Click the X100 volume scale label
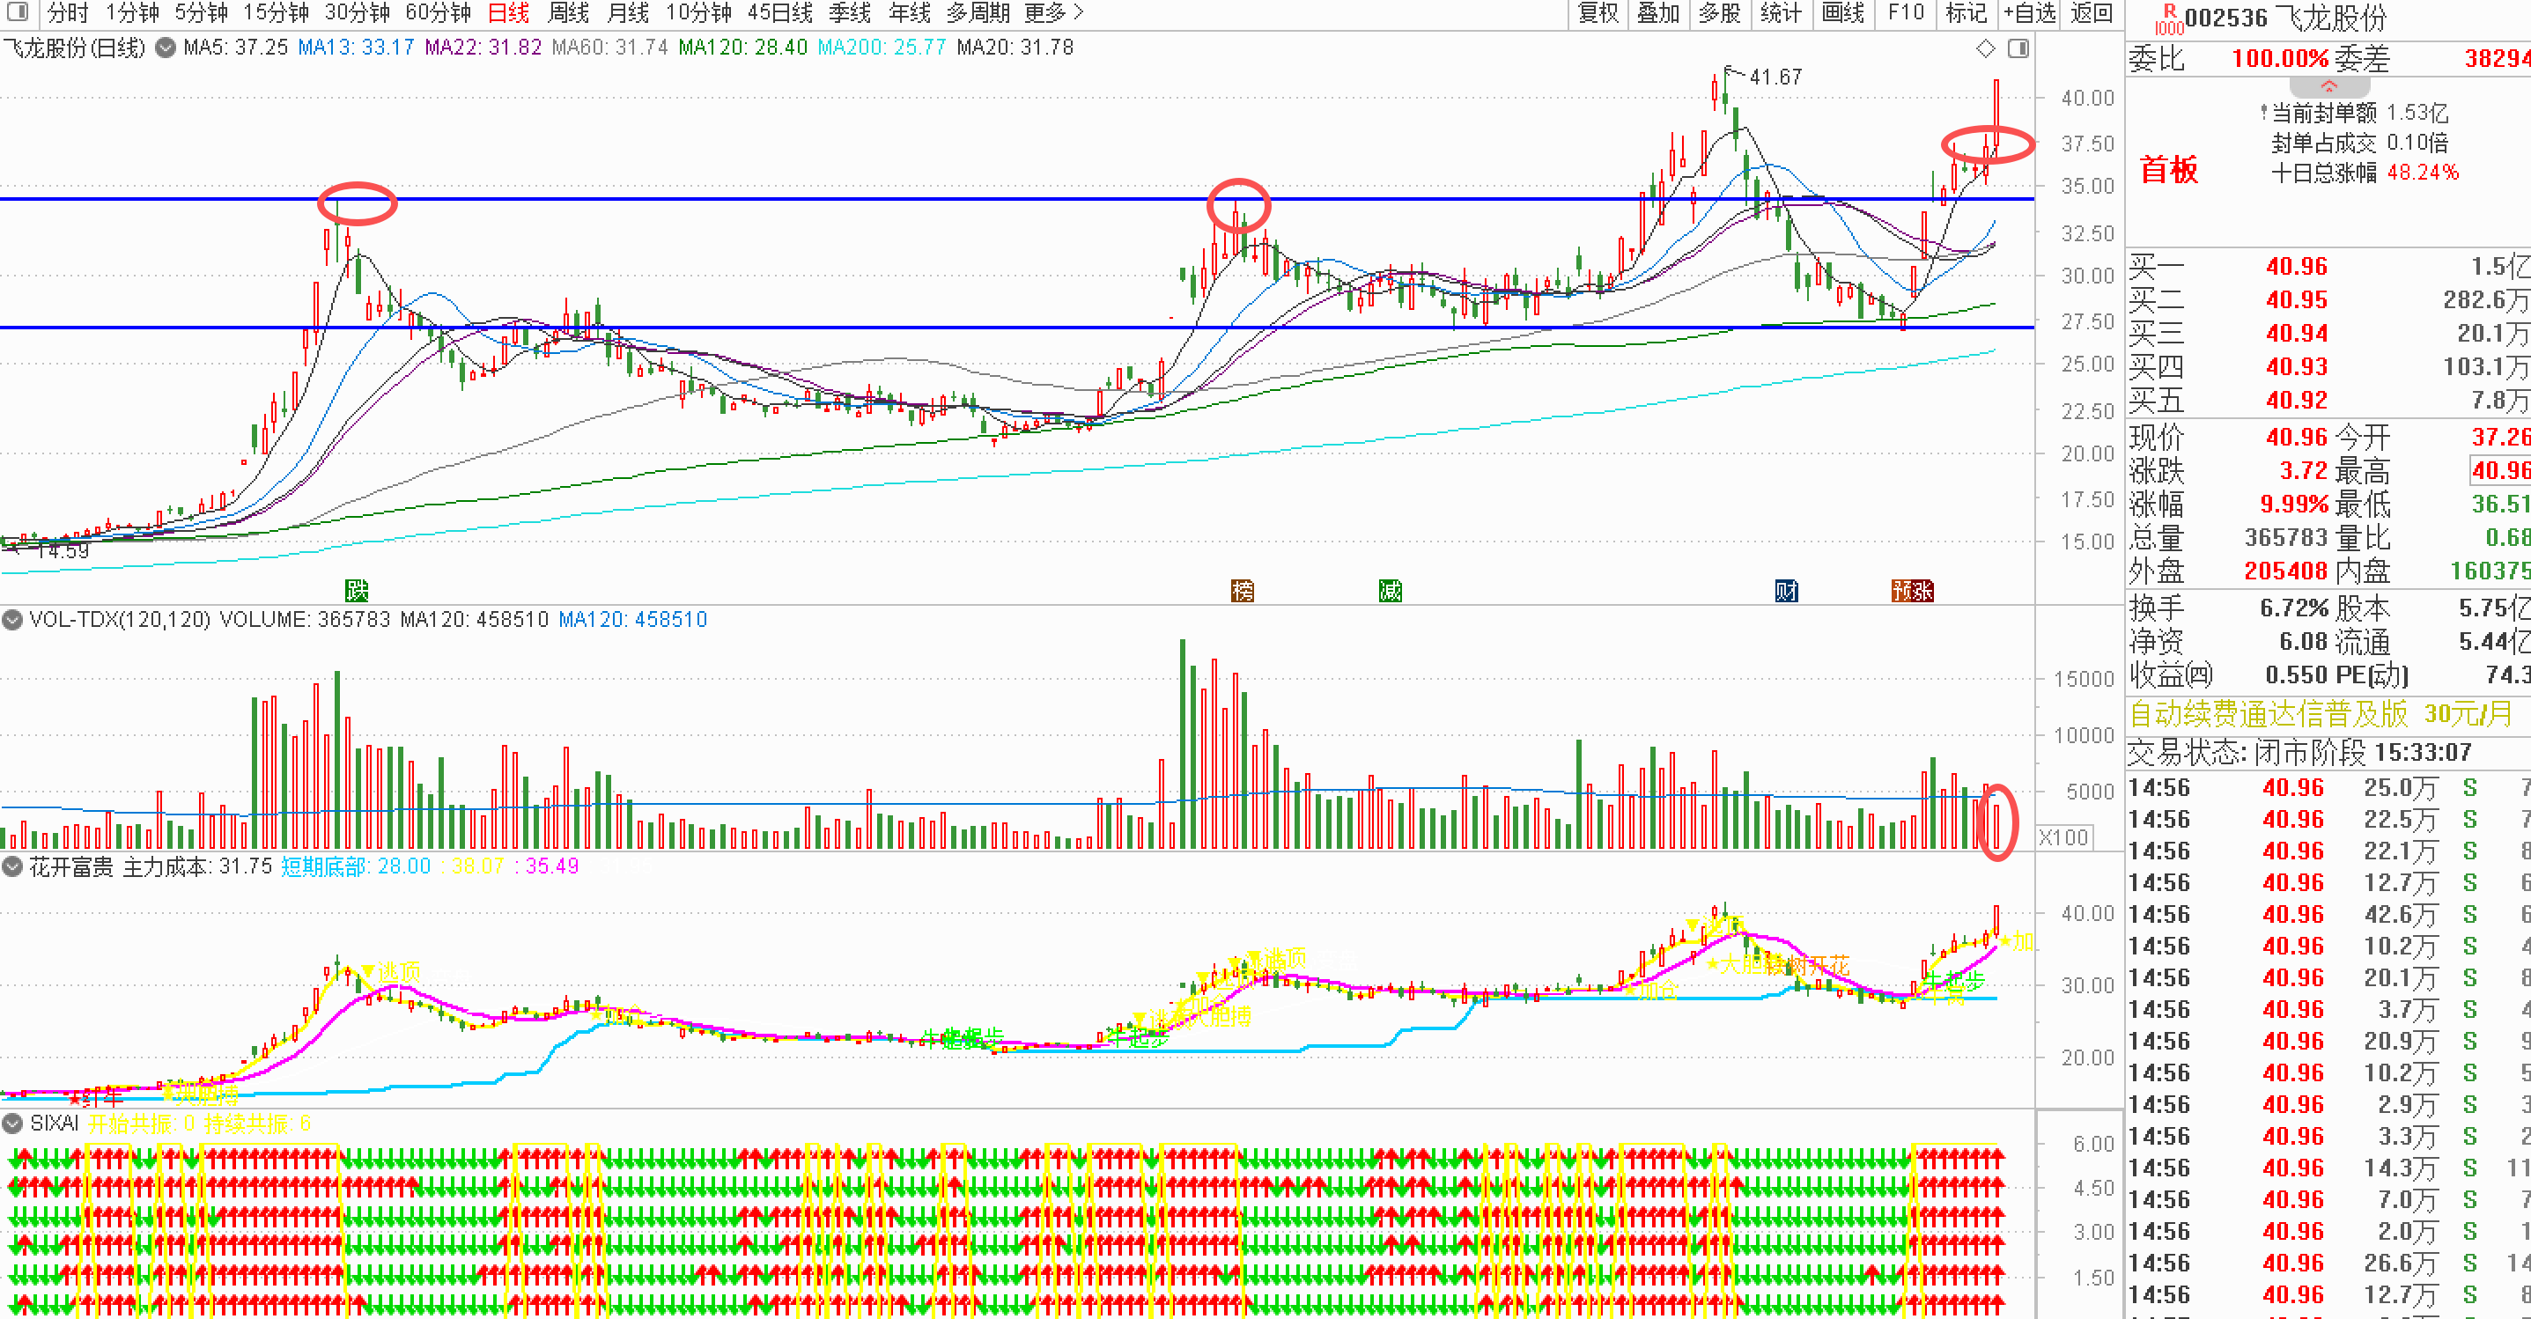 (x=2062, y=836)
